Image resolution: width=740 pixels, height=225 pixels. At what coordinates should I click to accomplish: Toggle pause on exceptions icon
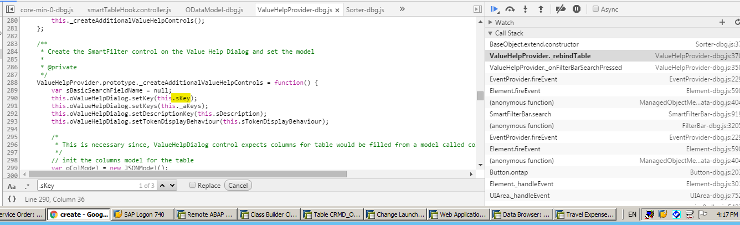coord(577,9)
